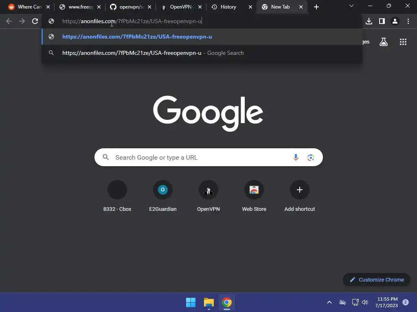Open the 8332 Cbox shortcut
The height and width of the screenshot is (312, 417).
point(117,196)
